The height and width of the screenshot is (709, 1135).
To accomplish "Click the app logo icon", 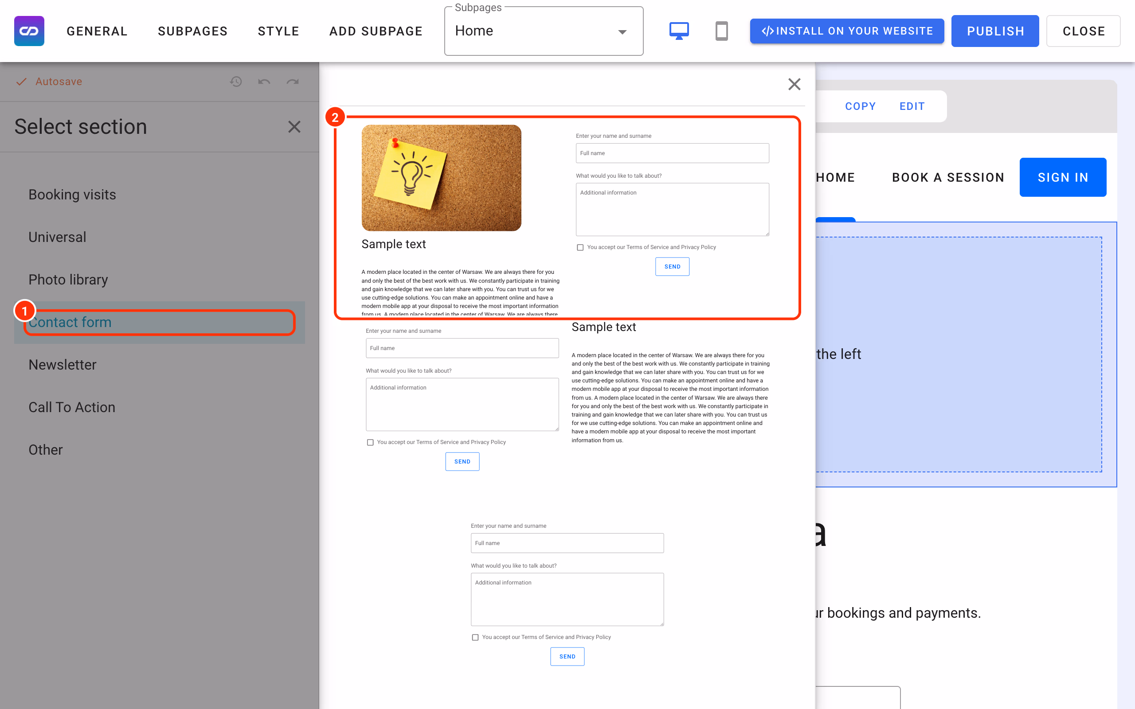I will (x=29, y=31).
